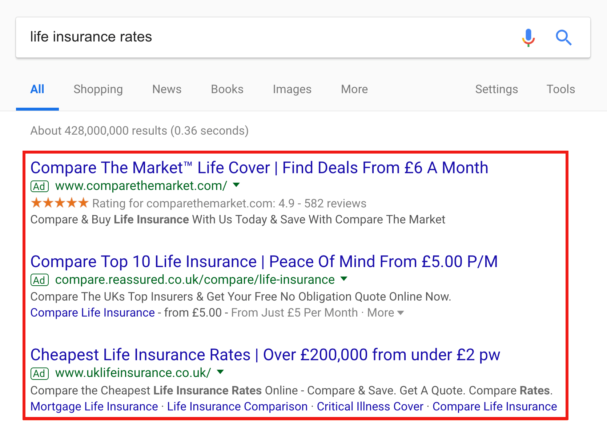Open the Compare The Market Life Cover ad title

pos(260,168)
